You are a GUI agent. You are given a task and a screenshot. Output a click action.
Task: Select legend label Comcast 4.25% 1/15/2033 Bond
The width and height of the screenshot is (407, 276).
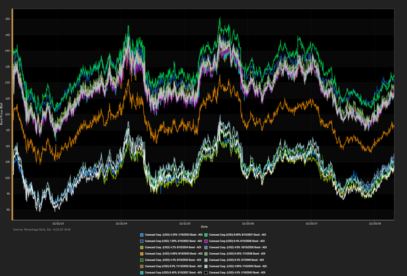point(173,235)
